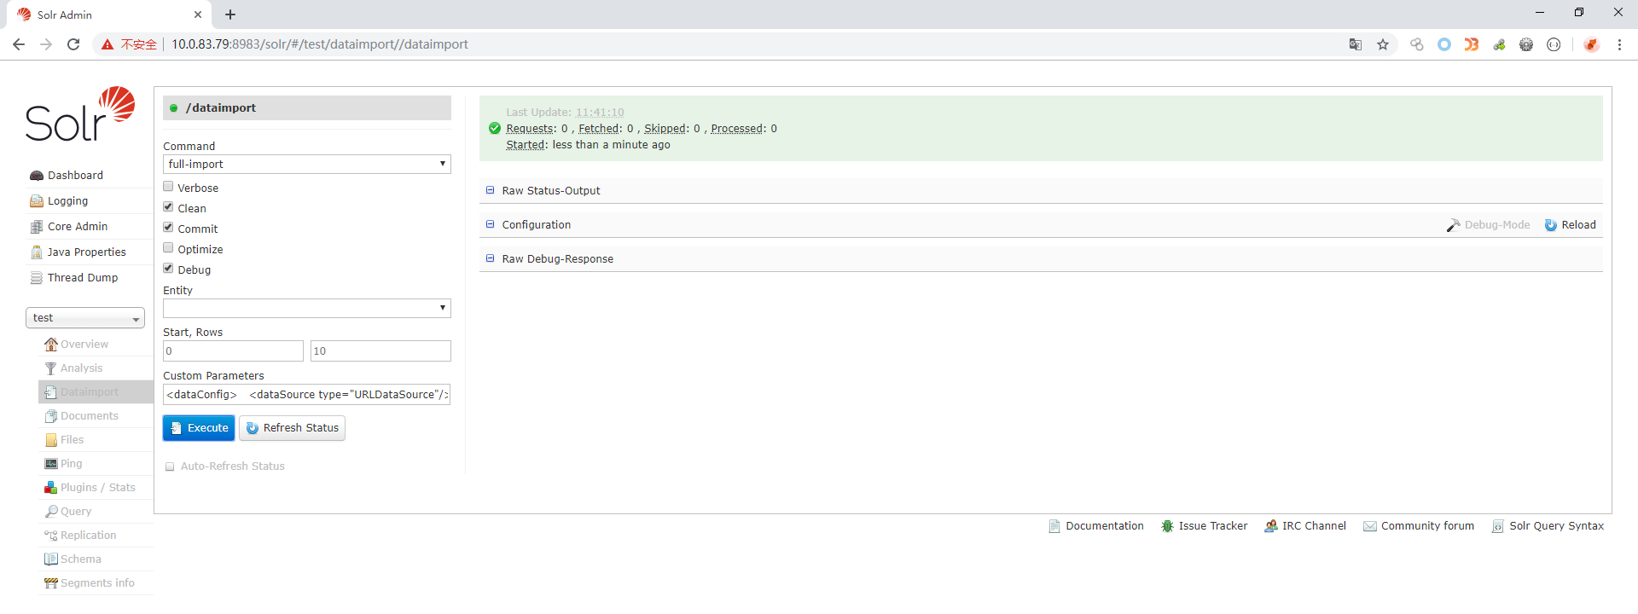Uncheck the Clean checkbox
The height and width of the screenshot is (614, 1638).
[168, 207]
